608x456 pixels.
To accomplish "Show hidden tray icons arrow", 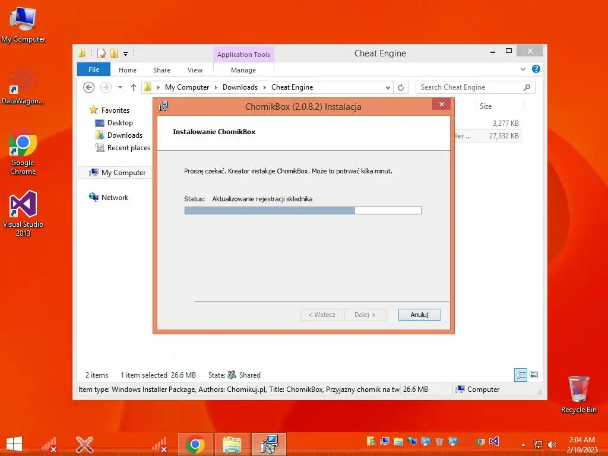I will coord(524,445).
